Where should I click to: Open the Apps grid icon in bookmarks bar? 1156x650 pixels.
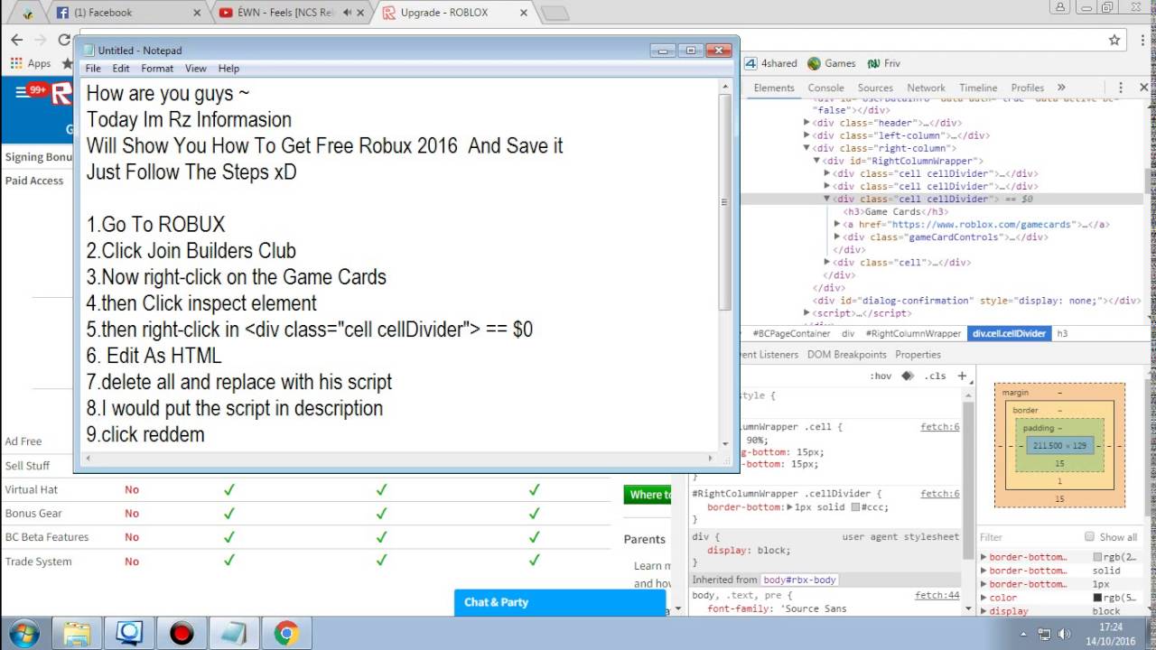15,63
